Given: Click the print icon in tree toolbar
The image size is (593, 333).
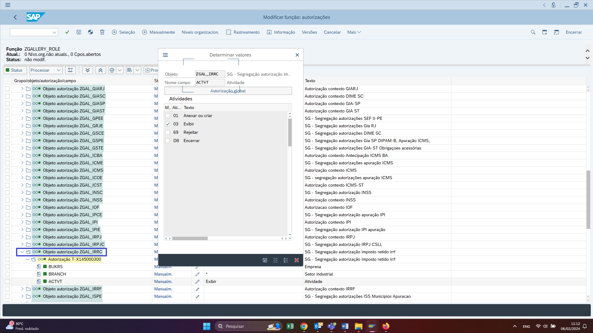Looking at the screenshot, I should (x=112, y=70).
